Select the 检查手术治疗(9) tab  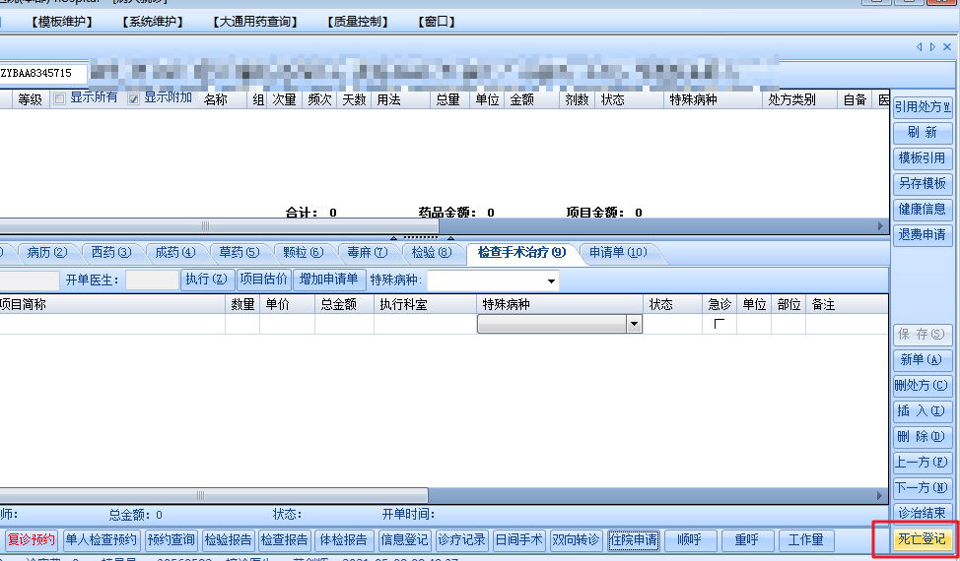coord(521,252)
